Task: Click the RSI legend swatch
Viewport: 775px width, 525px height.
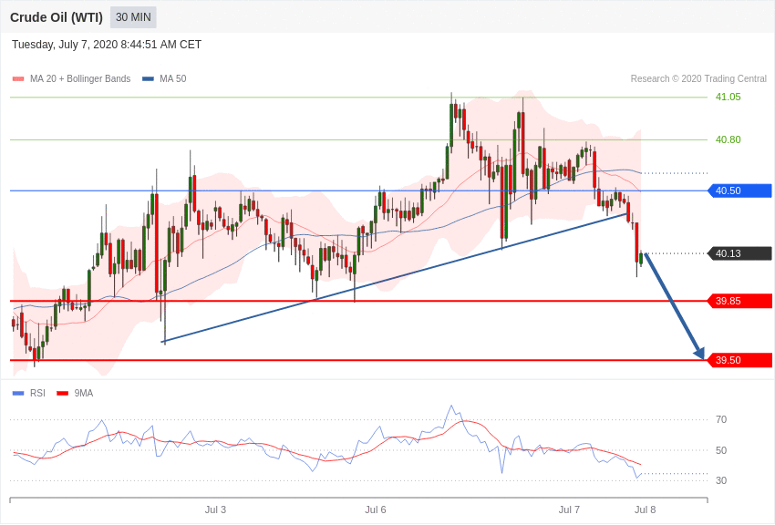Action: pos(18,394)
